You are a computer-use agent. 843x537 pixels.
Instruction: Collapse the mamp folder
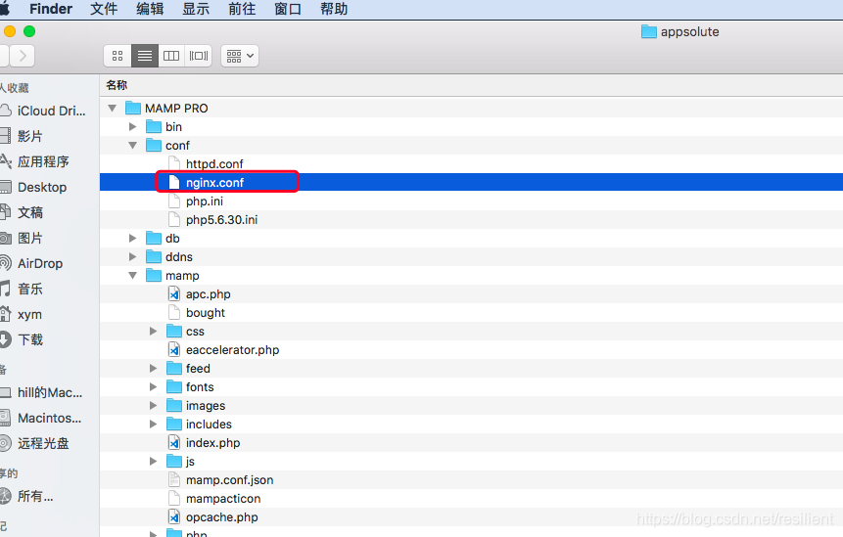[x=133, y=276]
